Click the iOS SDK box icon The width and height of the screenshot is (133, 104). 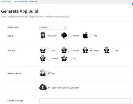tap(64, 58)
